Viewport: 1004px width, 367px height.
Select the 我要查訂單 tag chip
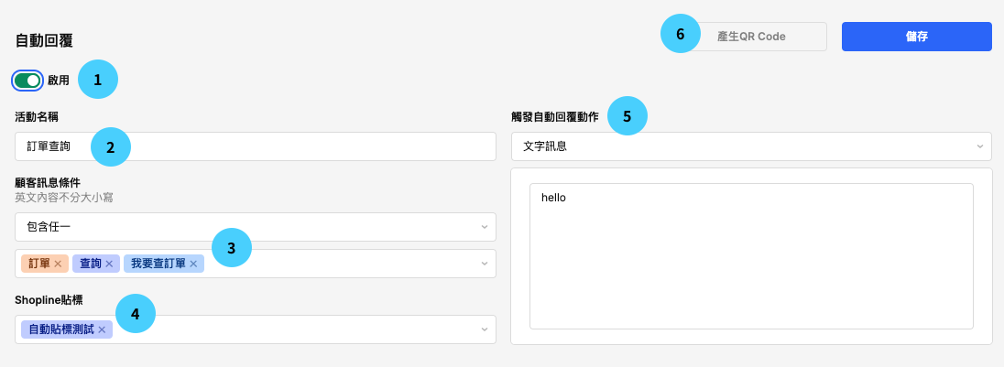(x=158, y=264)
